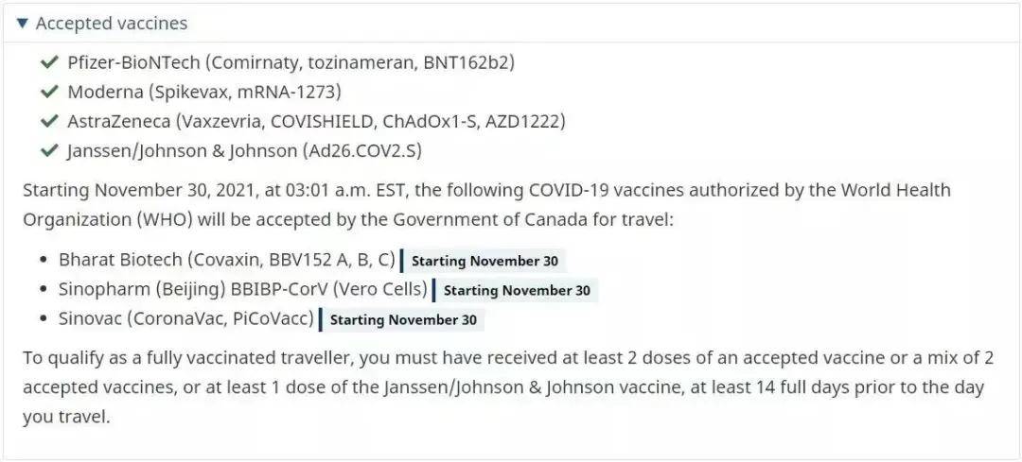The height and width of the screenshot is (462, 1022).
Task: Click the Moderna (Spikevax) entry text
Action: [204, 92]
